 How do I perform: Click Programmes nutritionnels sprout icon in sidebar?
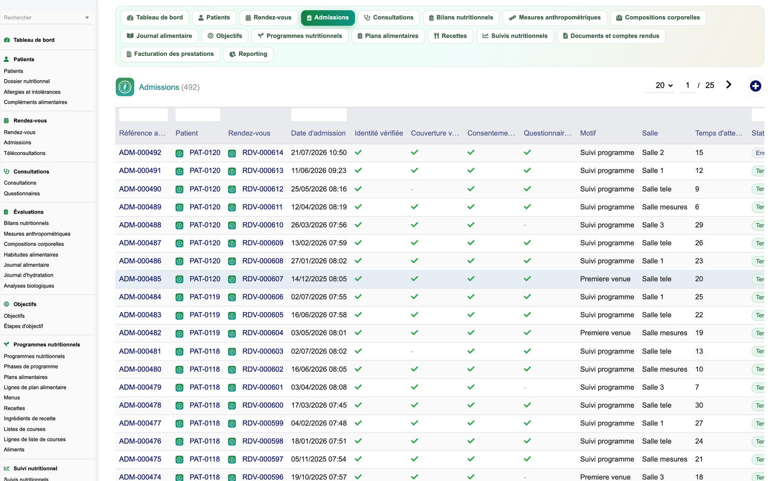[6, 344]
